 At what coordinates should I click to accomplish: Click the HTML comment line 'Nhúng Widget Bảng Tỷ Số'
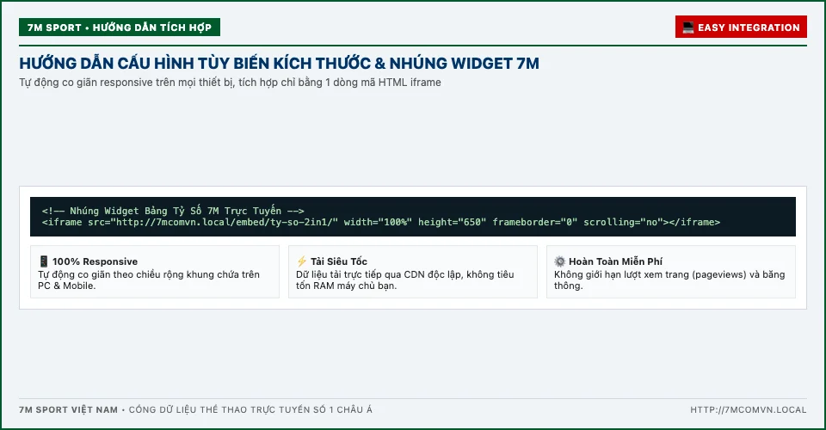[x=173, y=211]
